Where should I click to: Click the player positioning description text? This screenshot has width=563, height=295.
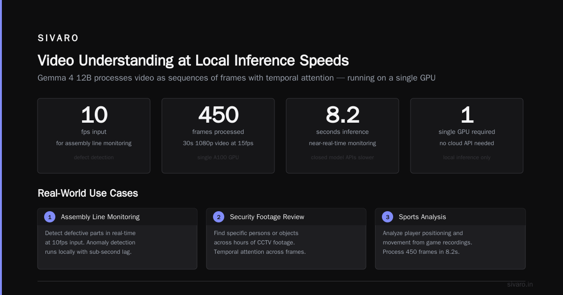pyautogui.click(x=427, y=243)
